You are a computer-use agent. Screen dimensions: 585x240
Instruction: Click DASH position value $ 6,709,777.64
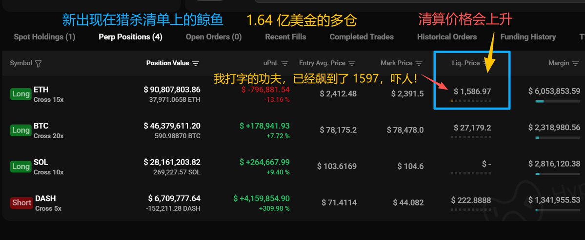[174, 198]
